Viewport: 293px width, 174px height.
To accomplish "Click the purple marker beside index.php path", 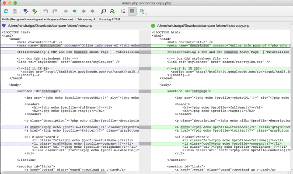I will coord(4,26).
